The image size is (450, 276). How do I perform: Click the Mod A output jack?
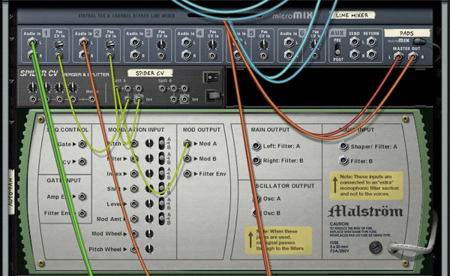(x=187, y=143)
